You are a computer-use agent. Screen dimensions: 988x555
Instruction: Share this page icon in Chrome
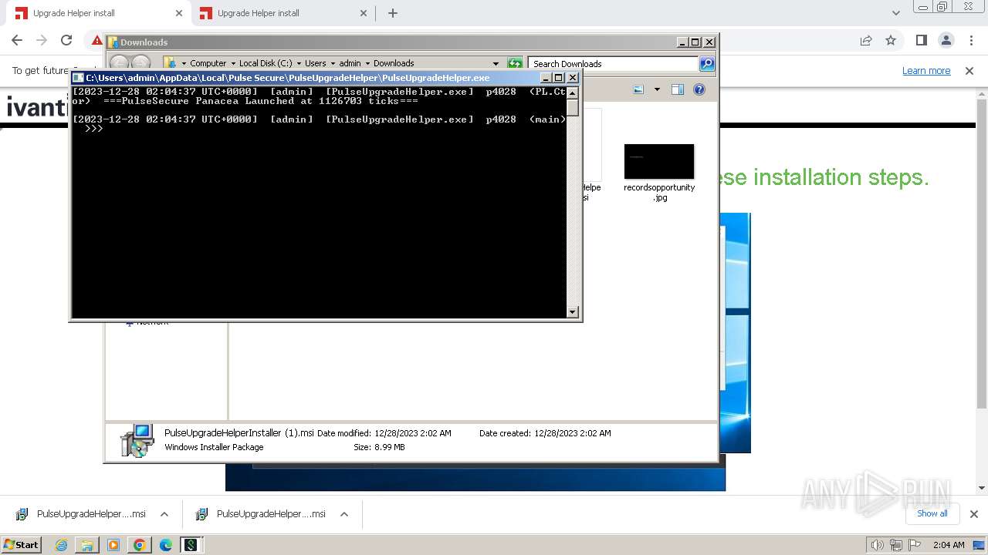[866, 40]
